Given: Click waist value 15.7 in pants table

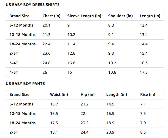Looking at the screenshot, I should [54, 104].
